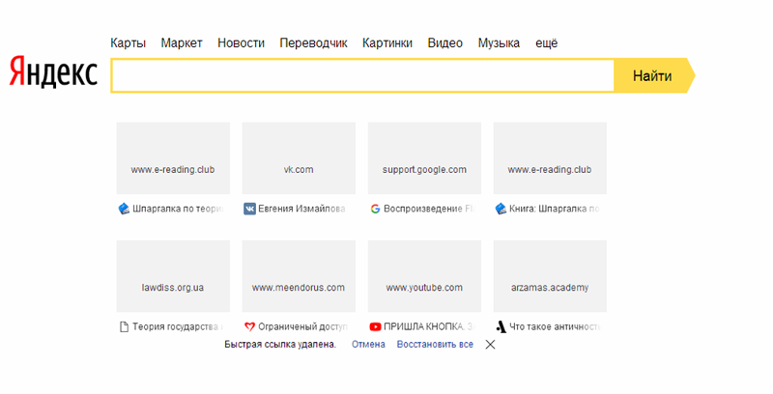773x394 pixels.
Task: Click the Быстрая ссылка удалена message text
Action: [280, 344]
